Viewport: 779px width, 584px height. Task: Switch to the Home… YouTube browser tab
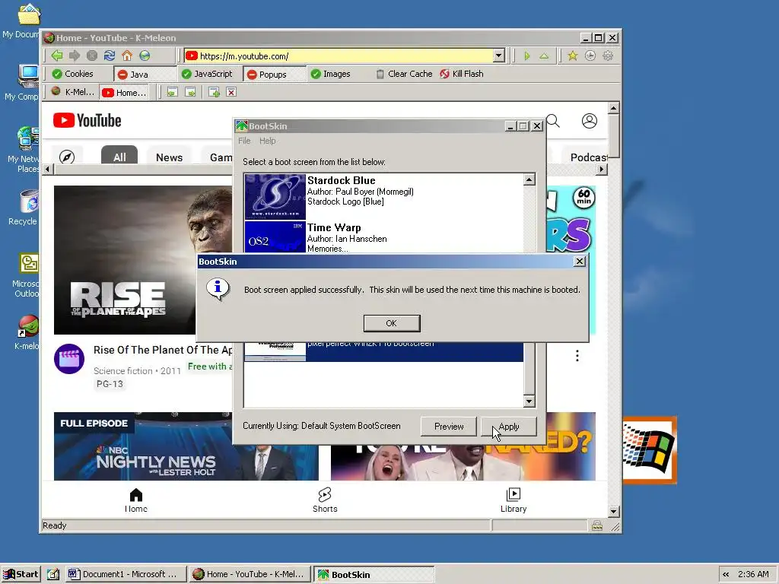click(x=124, y=92)
